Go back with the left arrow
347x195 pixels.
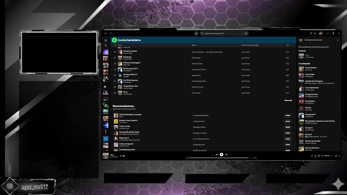coord(111,33)
